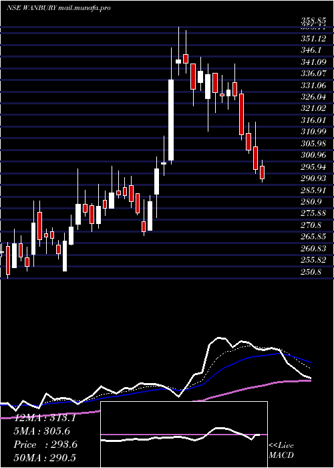Click the 12MA : 313.1 readout
334x468 pixels.
tap(45, 418)
